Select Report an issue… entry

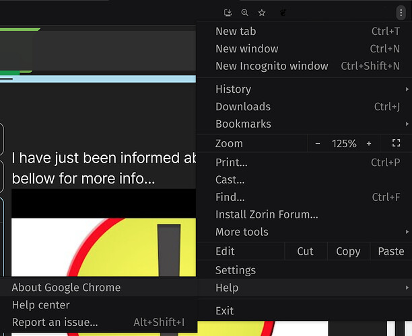98,322
